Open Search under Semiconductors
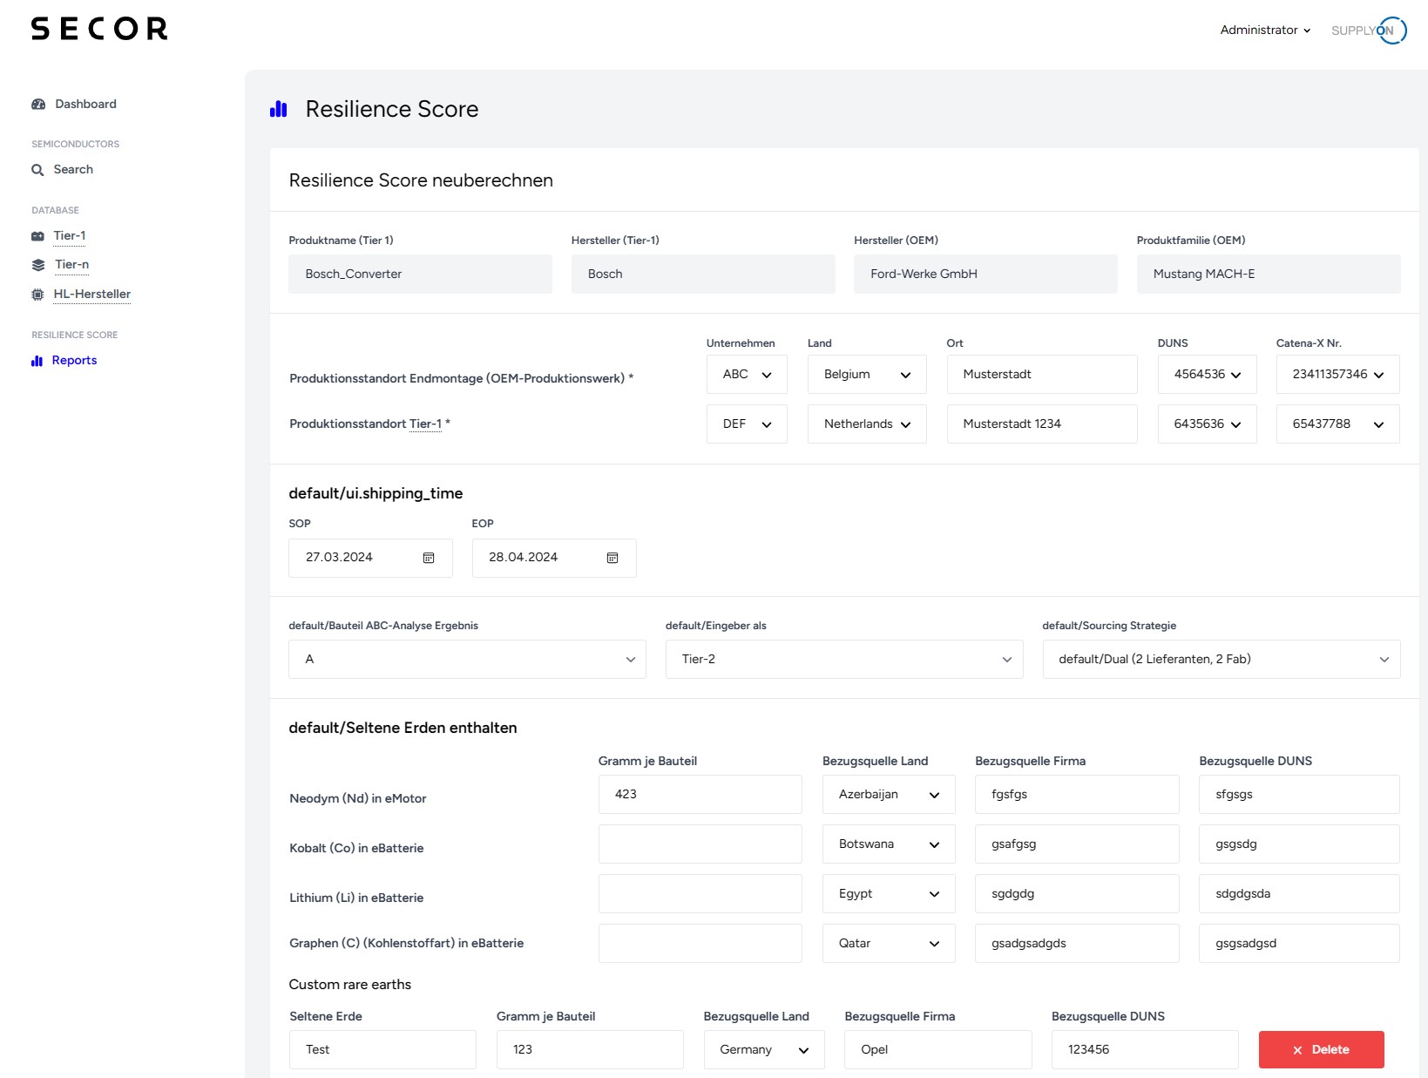The image size is (1428, 1078). click(73, 170)
